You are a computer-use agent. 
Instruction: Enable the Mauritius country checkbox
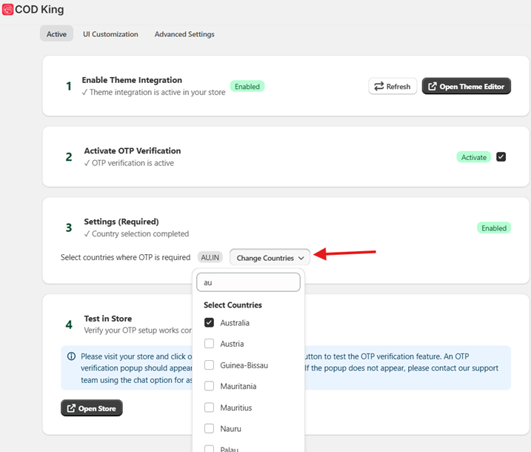coord(209,408)
